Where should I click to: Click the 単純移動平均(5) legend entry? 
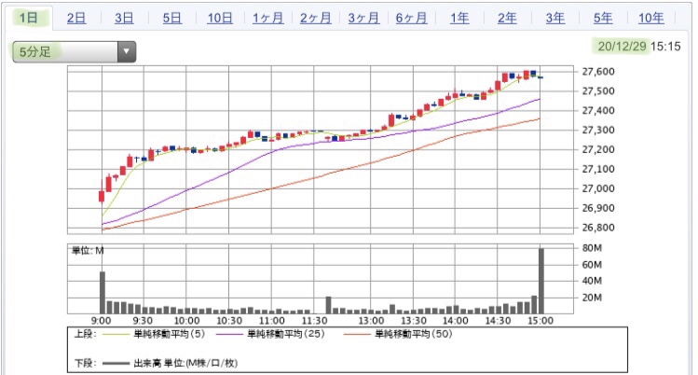point(170,334)
